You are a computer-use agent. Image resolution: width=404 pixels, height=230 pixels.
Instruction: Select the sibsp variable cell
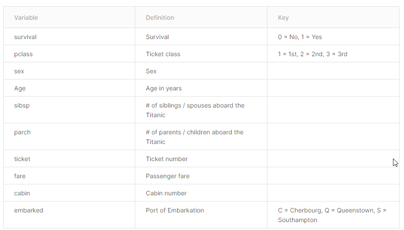point(69,110)
